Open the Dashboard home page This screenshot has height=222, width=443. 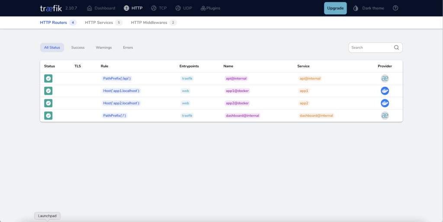coord(101,8)
